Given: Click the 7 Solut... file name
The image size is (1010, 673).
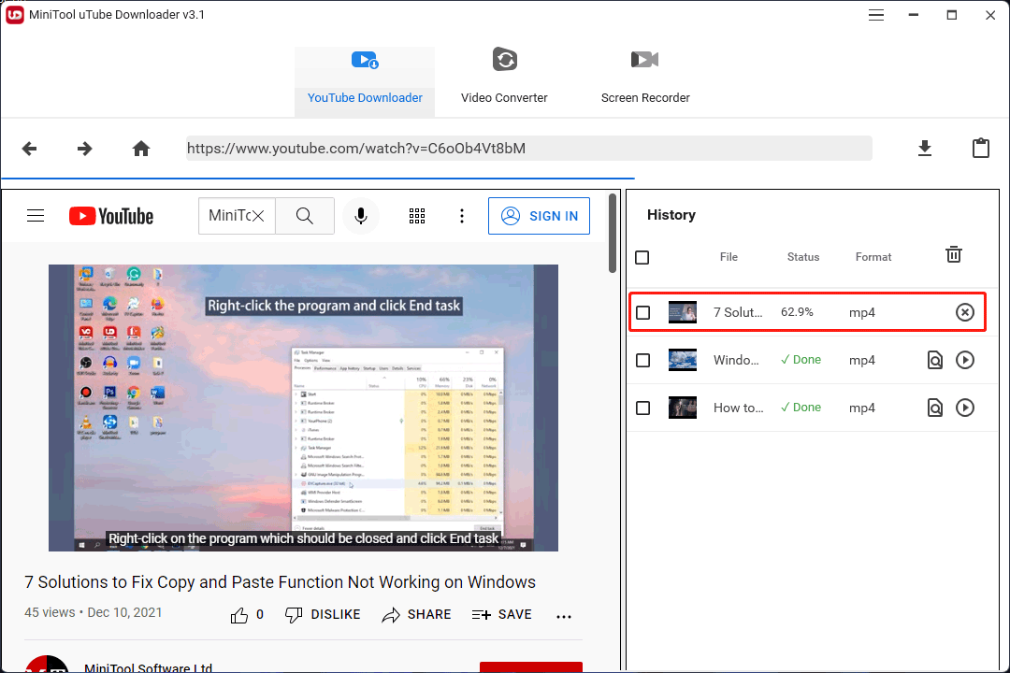Looking at the screenshot, I should coord(738,312).
